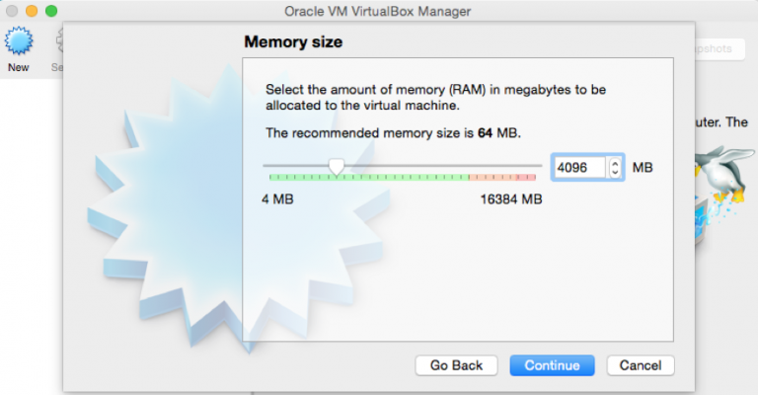Image resolution: width=758 pixels, height=395 pixels.
Task: Click the memory size input field showing 4096
Action: (578, 168)
